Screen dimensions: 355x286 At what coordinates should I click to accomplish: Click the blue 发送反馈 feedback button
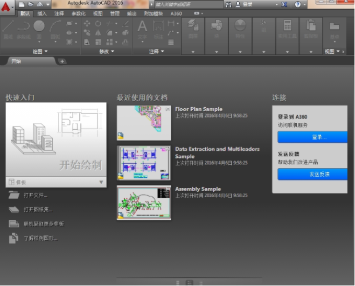312,174
